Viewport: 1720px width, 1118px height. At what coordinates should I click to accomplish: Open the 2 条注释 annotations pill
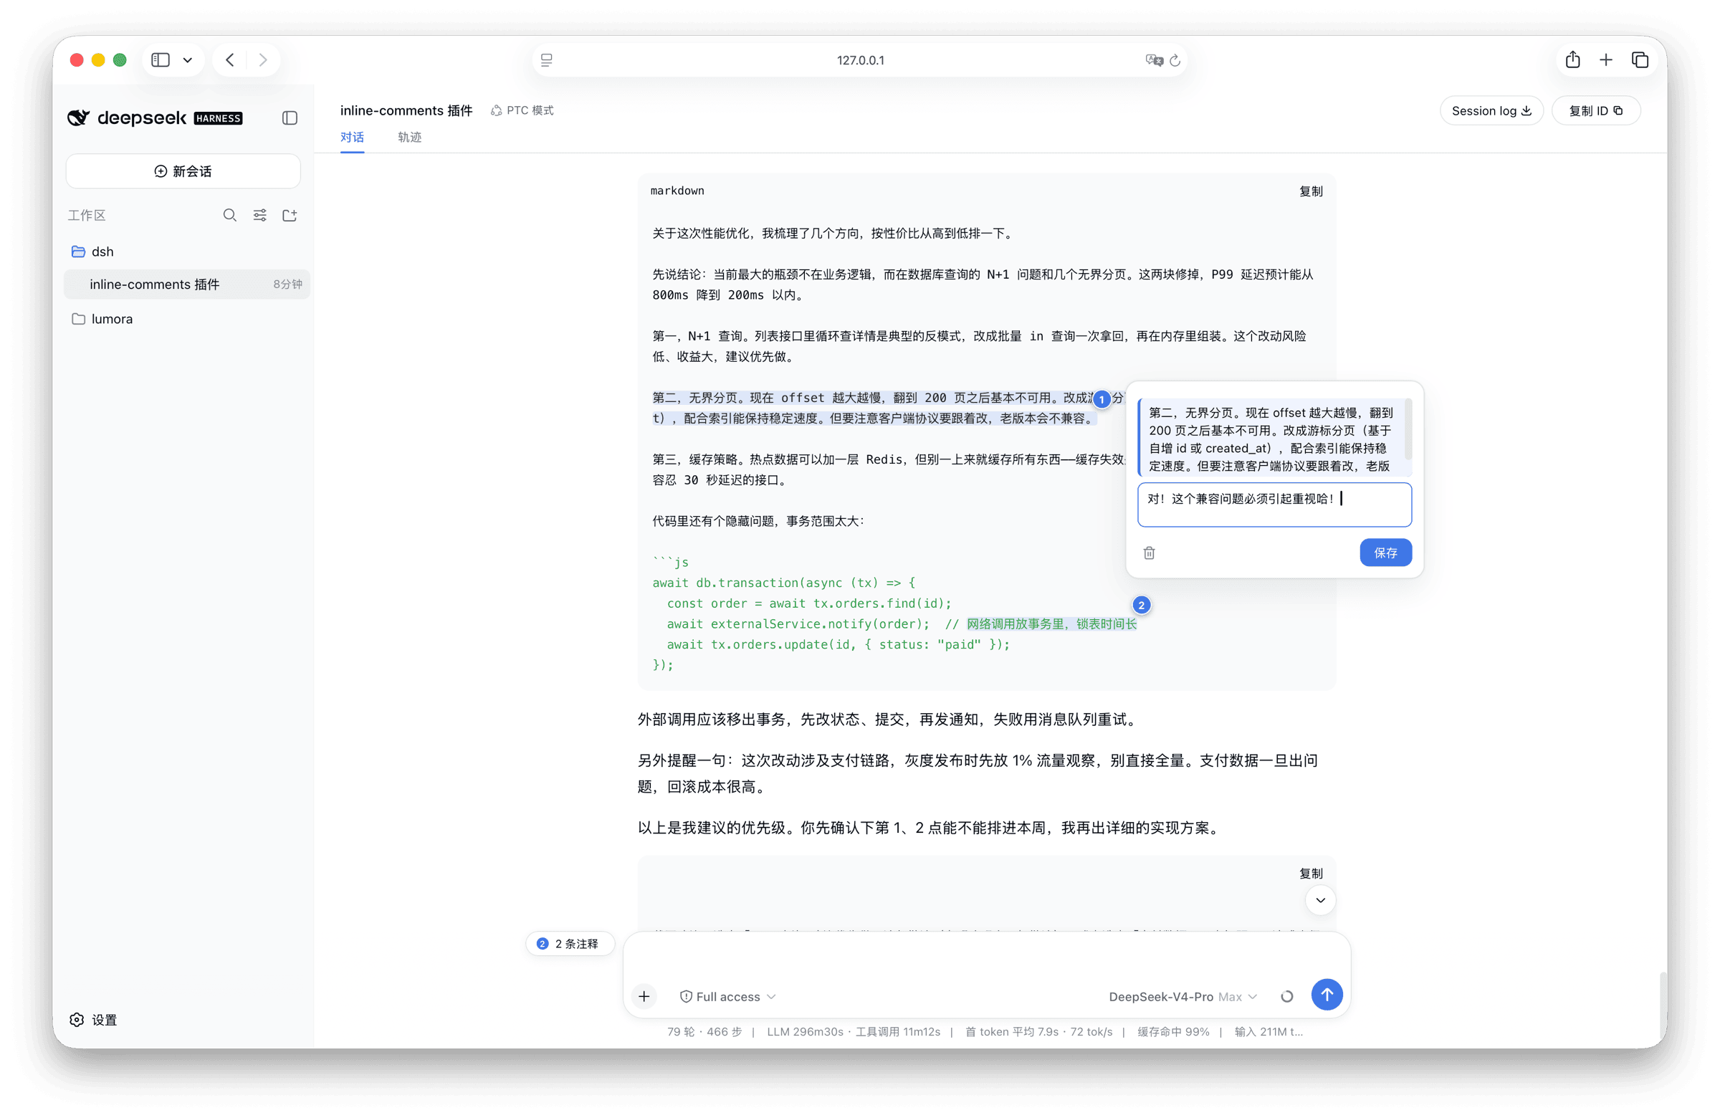coord(569,944)
